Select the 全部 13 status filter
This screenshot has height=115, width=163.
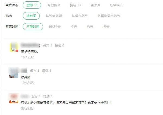[x=32, y=5]
